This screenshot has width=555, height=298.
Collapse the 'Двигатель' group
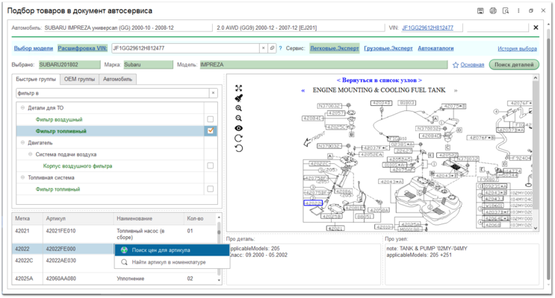click(22, 142)
